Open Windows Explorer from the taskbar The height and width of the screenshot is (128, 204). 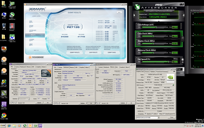coord(14,126)
